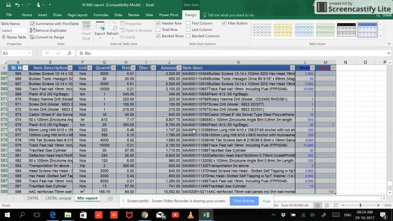Click the Export table button

click(x=99, y=30)
